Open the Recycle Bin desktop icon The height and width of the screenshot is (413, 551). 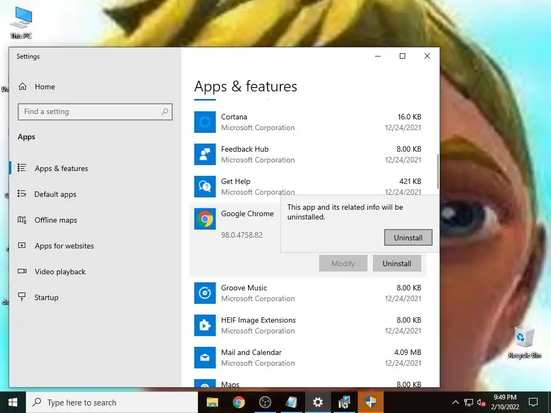tap(524, 342)
